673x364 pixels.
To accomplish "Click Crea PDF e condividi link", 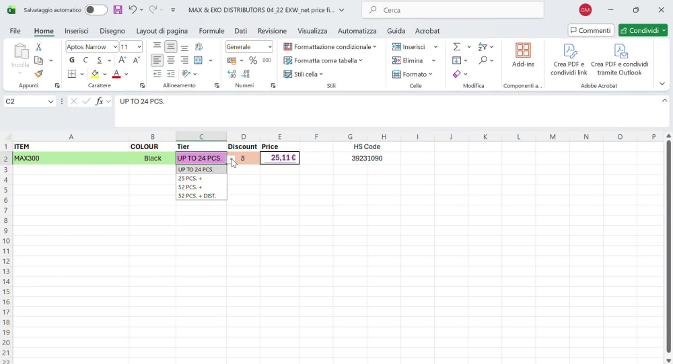I will tap(569, 60).
